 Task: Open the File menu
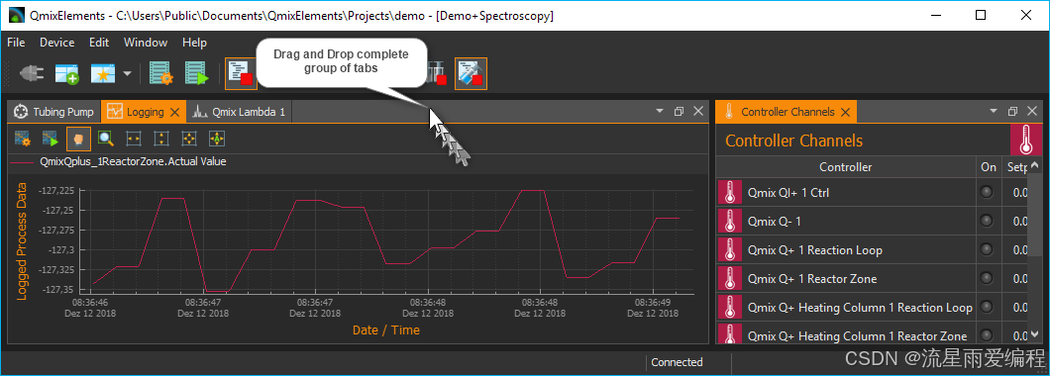[16, 43]
